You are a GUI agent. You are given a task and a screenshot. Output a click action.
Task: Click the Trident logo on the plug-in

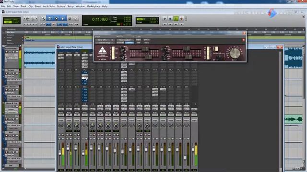(102, 50)
